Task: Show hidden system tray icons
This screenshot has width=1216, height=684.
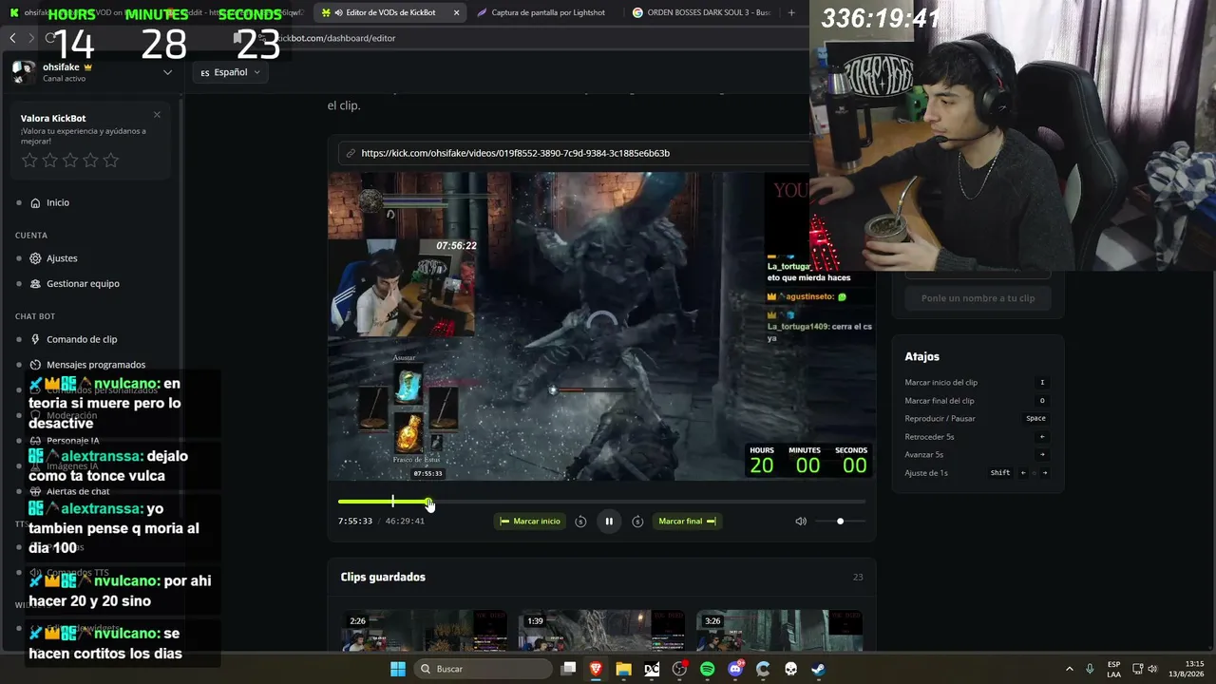Action: click(x=1069, y=669)
